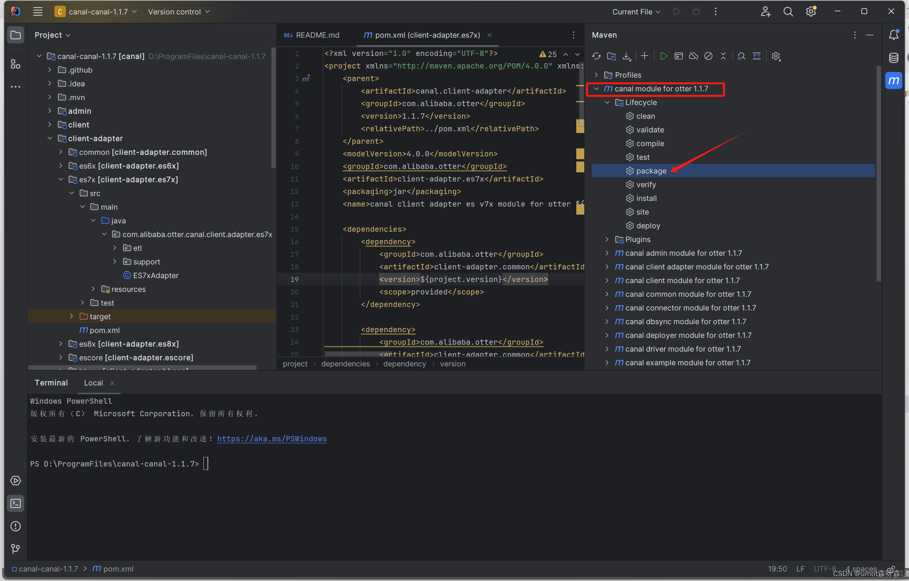Open main menu hamburger icon
The width and height of the screenshot is (909, 581).
click(x=38, y=11)
